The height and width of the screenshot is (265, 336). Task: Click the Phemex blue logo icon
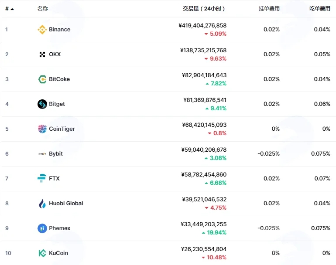pos(42,228)
